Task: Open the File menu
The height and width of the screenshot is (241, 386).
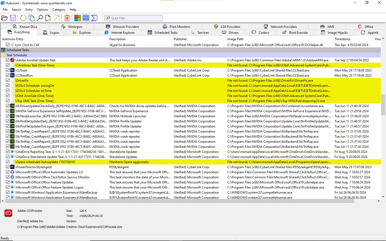Action: (5, 10)
